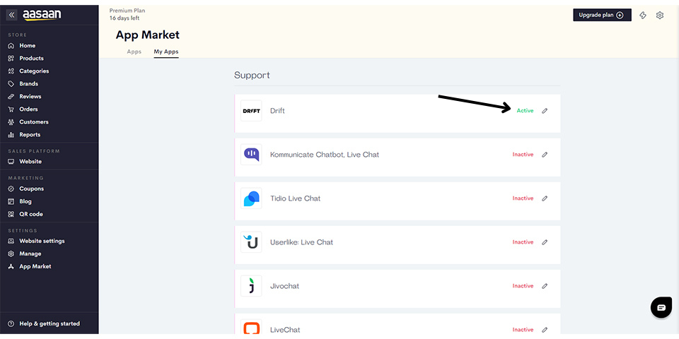Open the chat widget bubble icon
Screen dimensions: 679x339
point(661,307)
